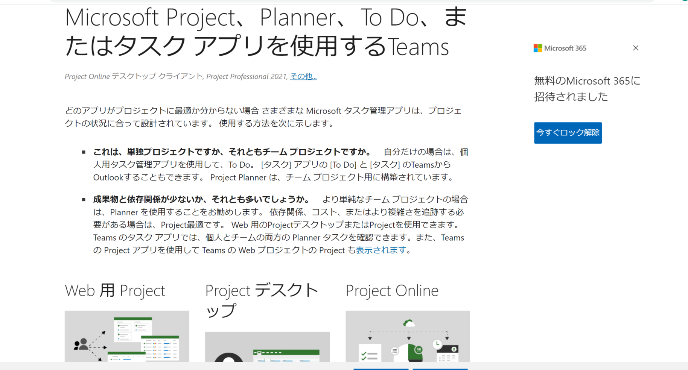Click the "今すぐロック解除" blue button

click(568, 133)
